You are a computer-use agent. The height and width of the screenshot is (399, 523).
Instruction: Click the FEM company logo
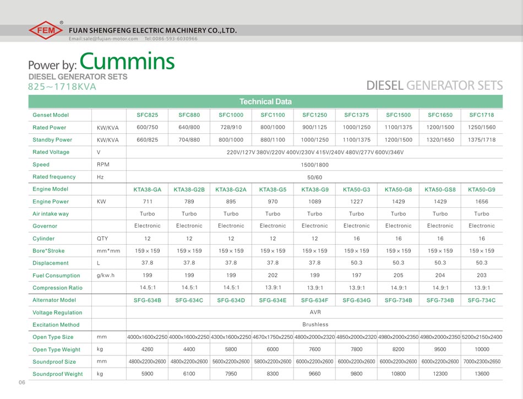click(46, 30)
